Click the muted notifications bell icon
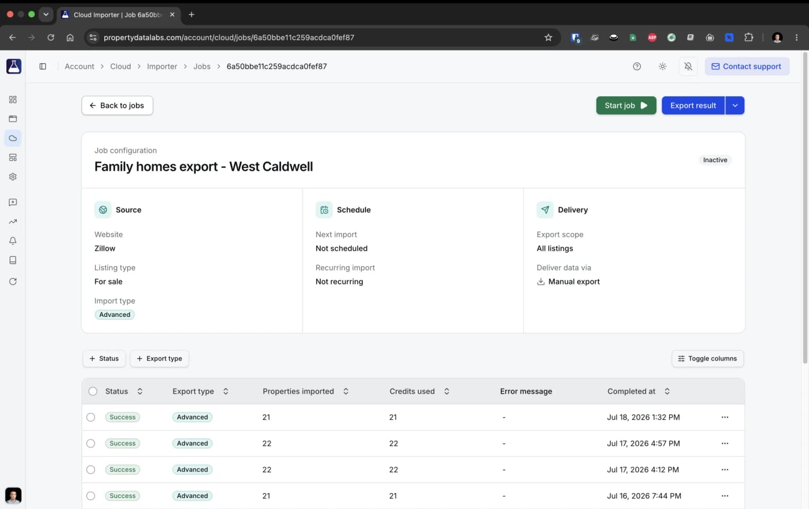The width and height of the screenshot is (809, 509). point(688,66)
